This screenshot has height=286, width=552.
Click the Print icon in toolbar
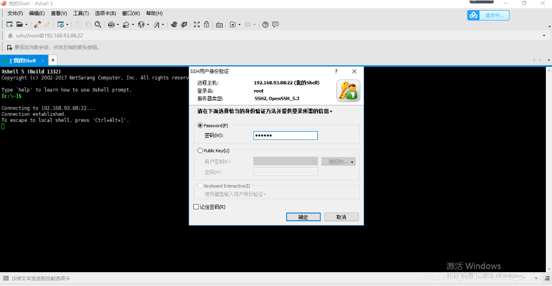click(111, 25)
